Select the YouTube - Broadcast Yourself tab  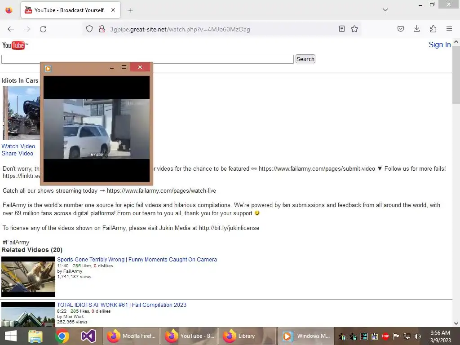[x=71, y=10]
